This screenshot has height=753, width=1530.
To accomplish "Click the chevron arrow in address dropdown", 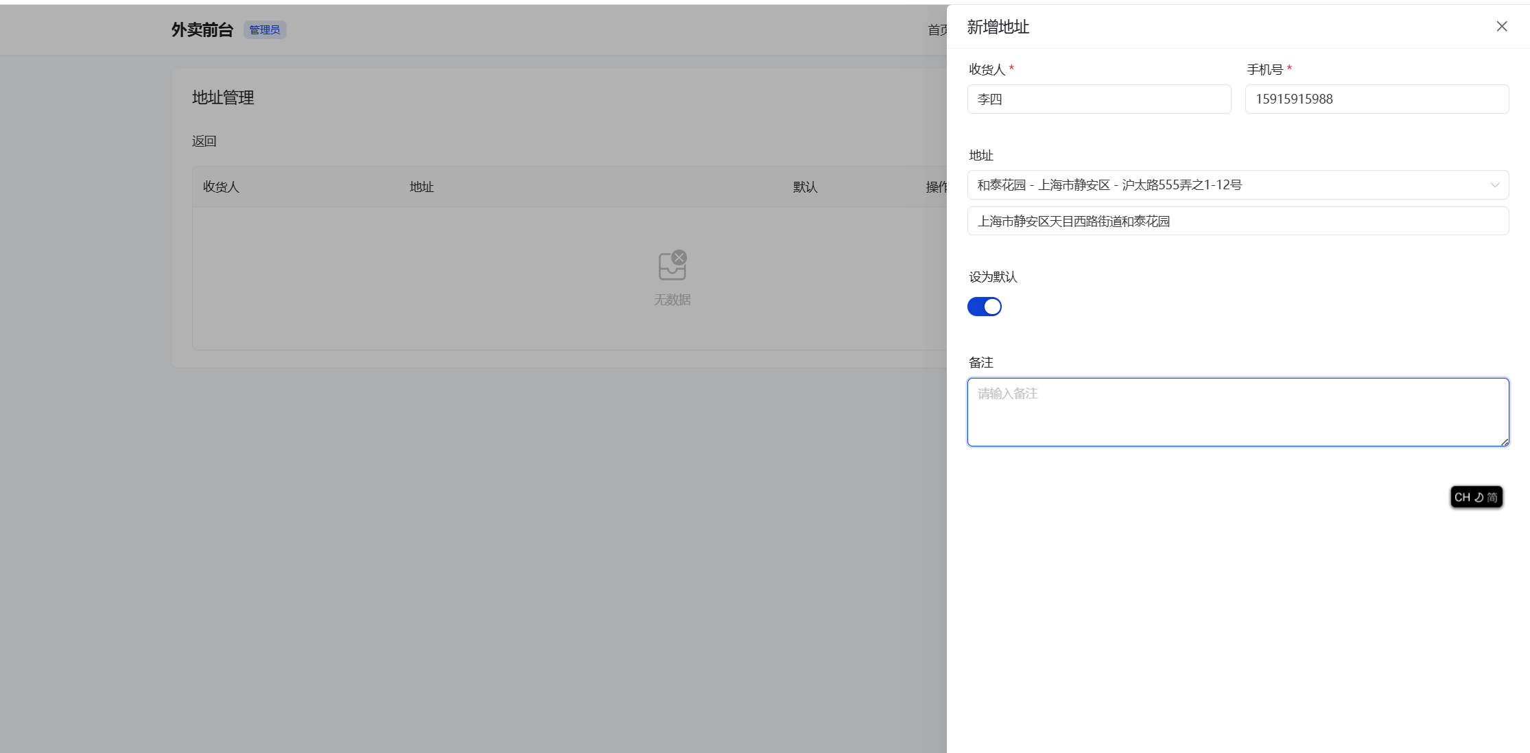I will pyautogui.click(x=1494, y=185).
